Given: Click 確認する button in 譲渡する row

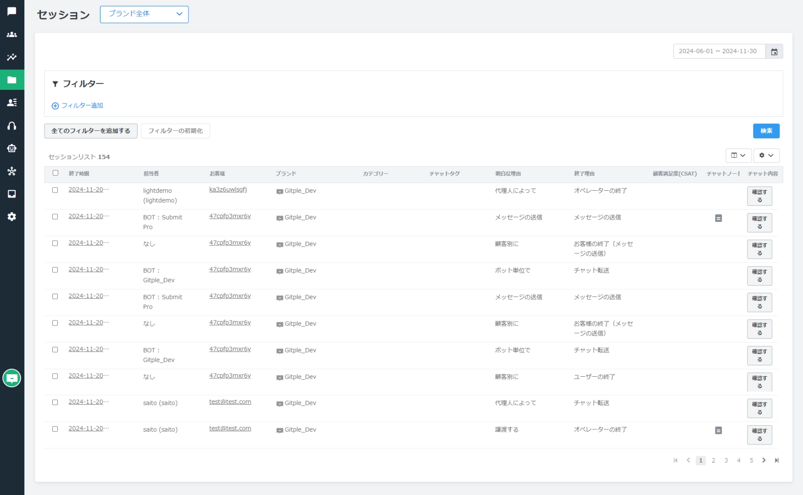Looking at the screenshot, I should [759, 434].
